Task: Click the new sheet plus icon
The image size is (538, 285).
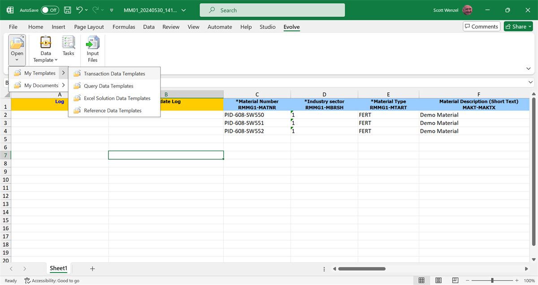Action: click(92, 268)
